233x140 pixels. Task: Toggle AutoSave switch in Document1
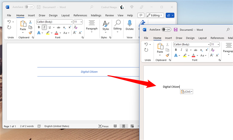click(x=29, y=7)
